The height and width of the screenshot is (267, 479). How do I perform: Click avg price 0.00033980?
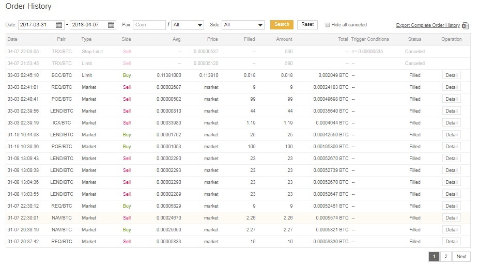[168, 123]
